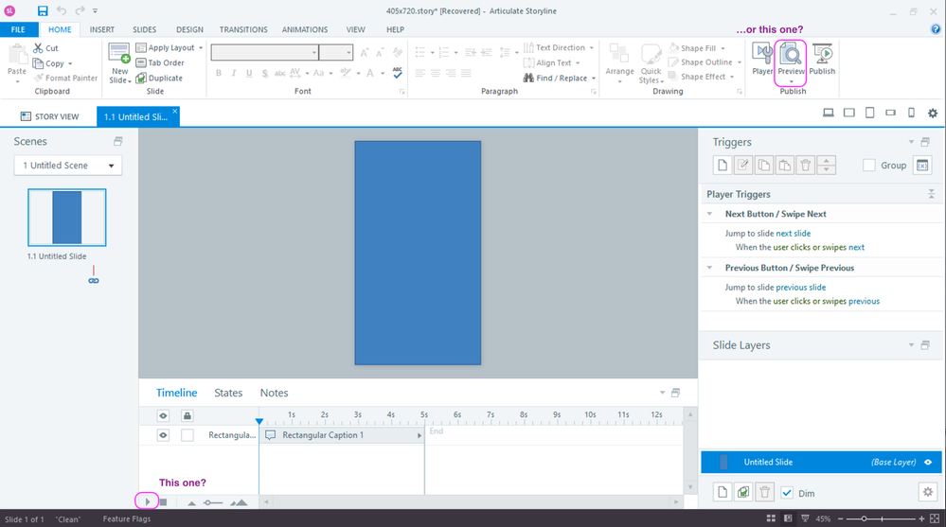The image size is (946, 527).
Task: Click the 'next slide' link in trigger
Action: [793, 233]
